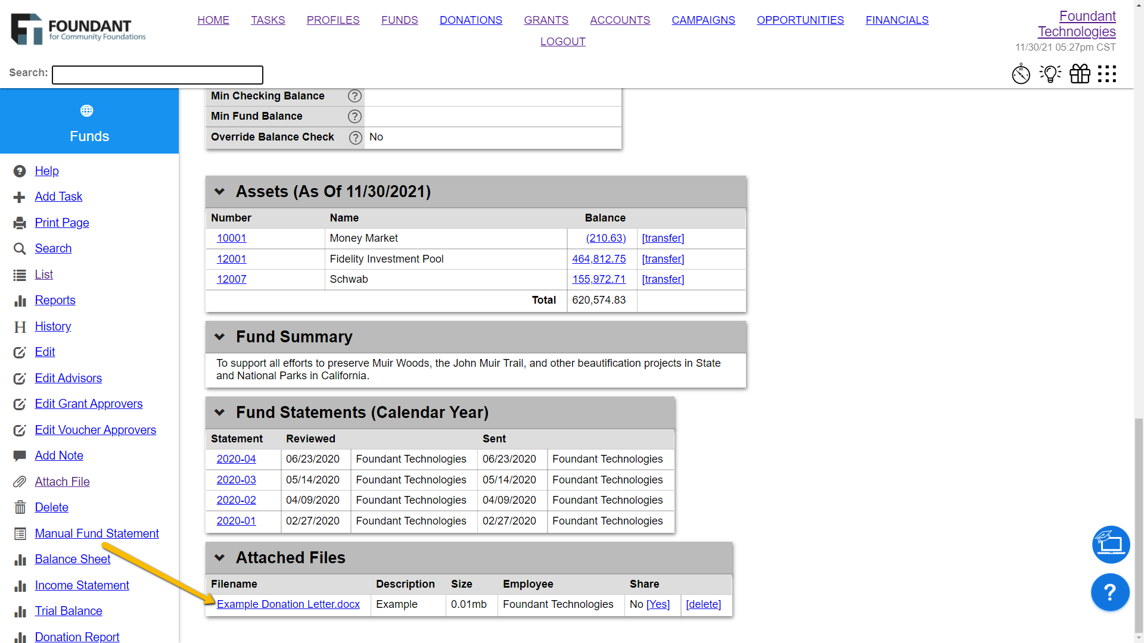Viewport: 1144px width, 643px height.
Task: Click transfer for Money Market row
Action: pos(663,238)
